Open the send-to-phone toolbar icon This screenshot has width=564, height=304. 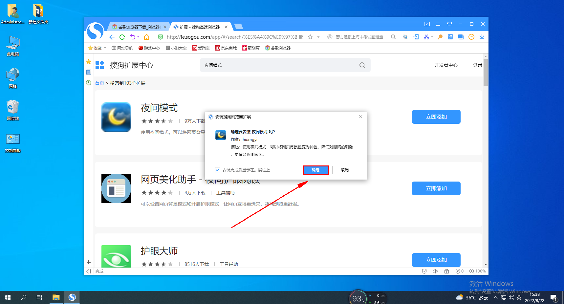pos(416,37)
